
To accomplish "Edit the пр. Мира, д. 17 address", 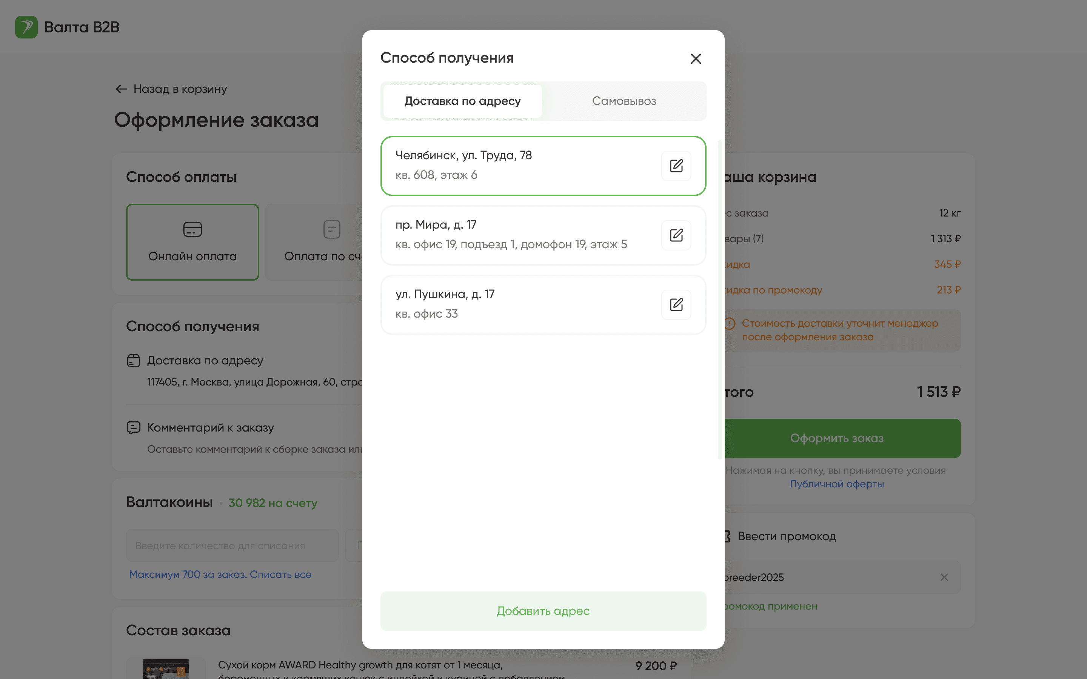I will click(676, 235).
